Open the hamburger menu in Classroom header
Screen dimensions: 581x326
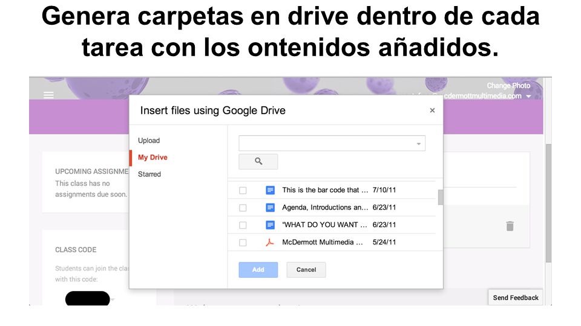click(48, 95)
